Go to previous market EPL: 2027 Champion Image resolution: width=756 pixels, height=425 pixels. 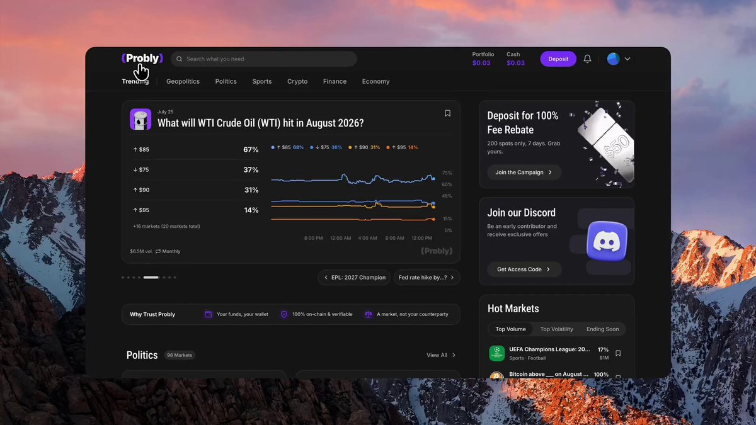355,277
